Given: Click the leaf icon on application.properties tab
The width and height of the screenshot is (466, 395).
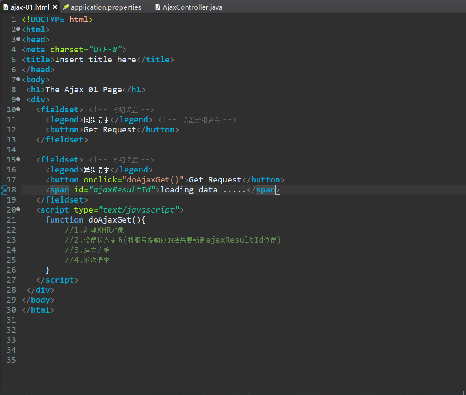Looking at the screenshot, I should (x=66, y=7).
